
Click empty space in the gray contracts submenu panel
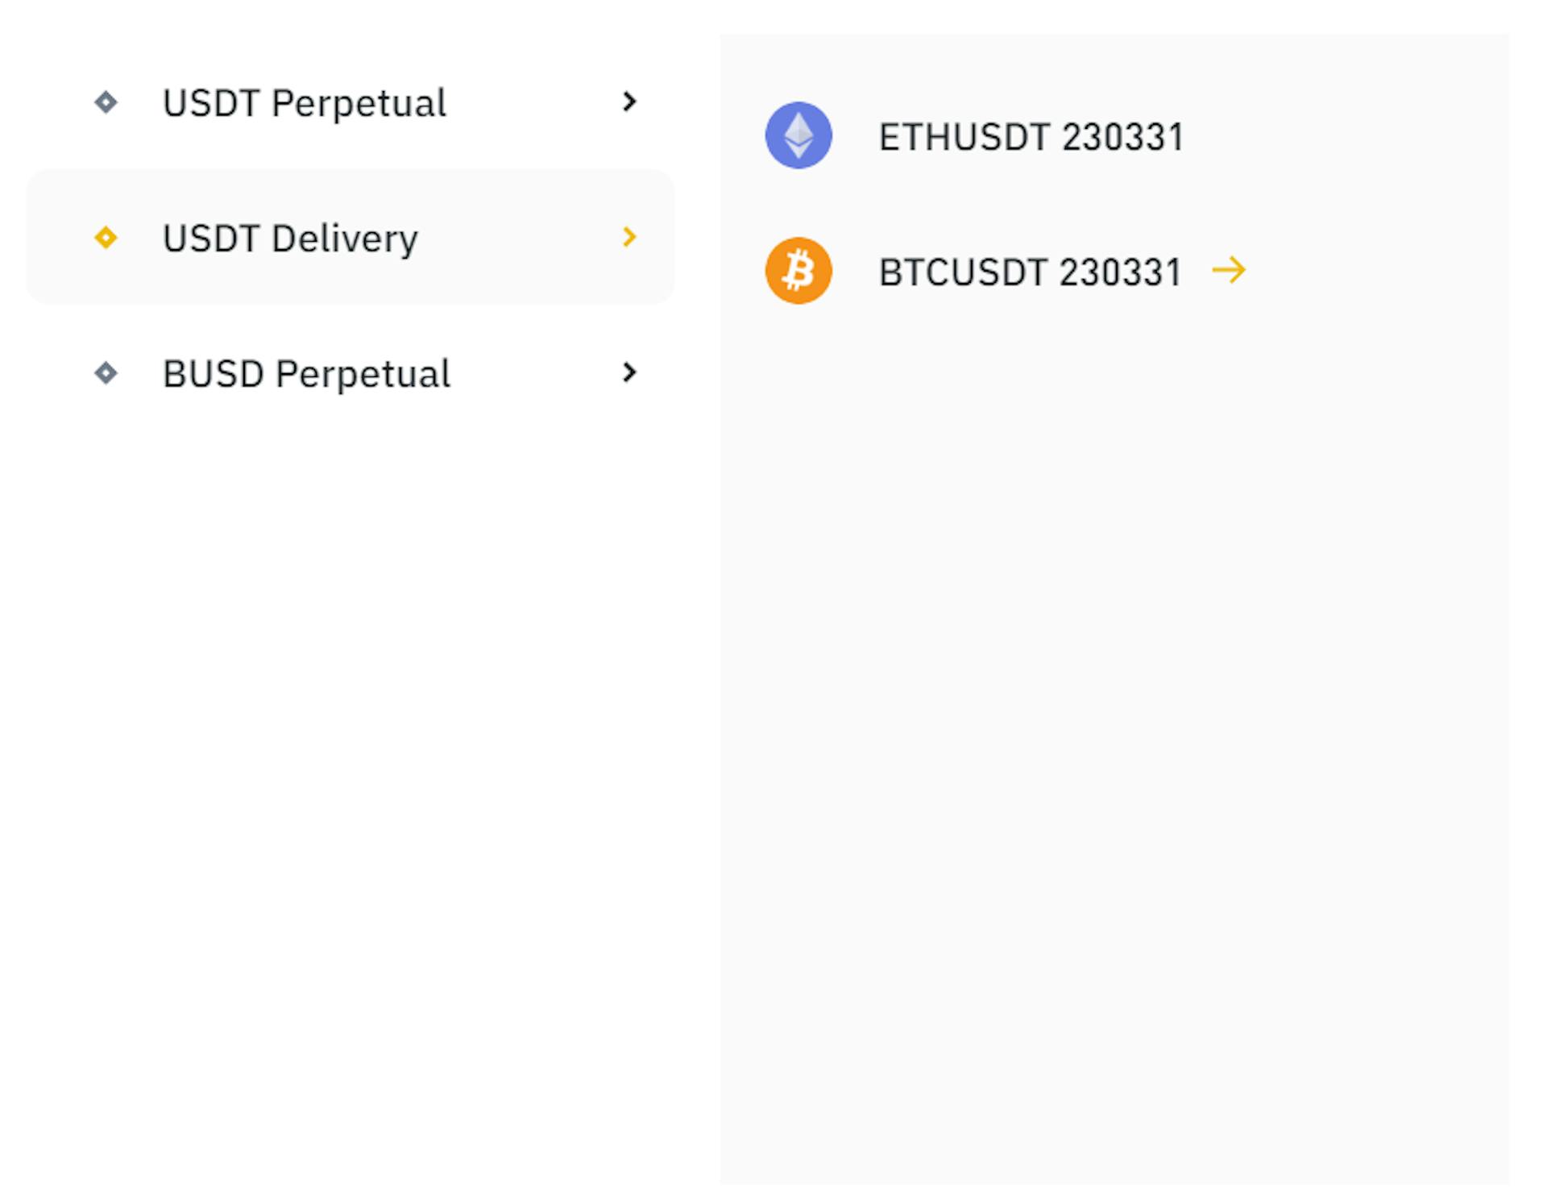click(1112, 685)
